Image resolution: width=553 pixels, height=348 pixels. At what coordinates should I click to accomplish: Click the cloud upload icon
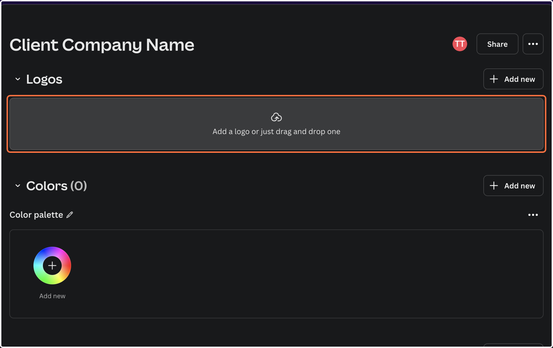pyautogui.click(x=276, y=117)
